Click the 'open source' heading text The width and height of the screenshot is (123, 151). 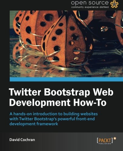(x=90, y=3)
